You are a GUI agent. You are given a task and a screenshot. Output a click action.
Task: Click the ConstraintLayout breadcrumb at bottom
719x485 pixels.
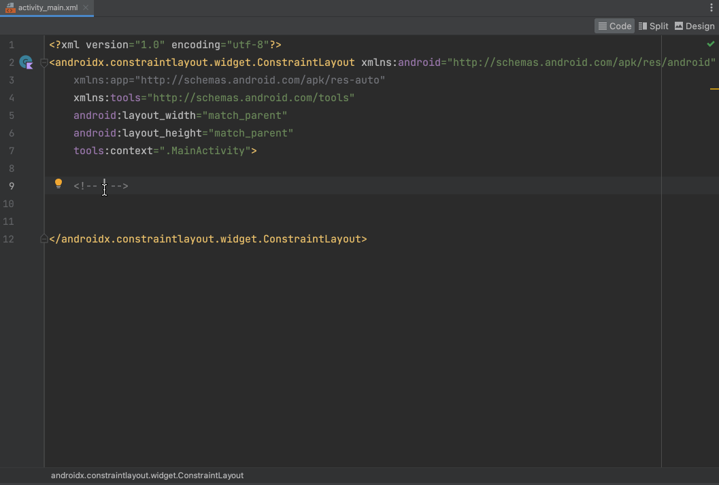click(x=147, y=475)
